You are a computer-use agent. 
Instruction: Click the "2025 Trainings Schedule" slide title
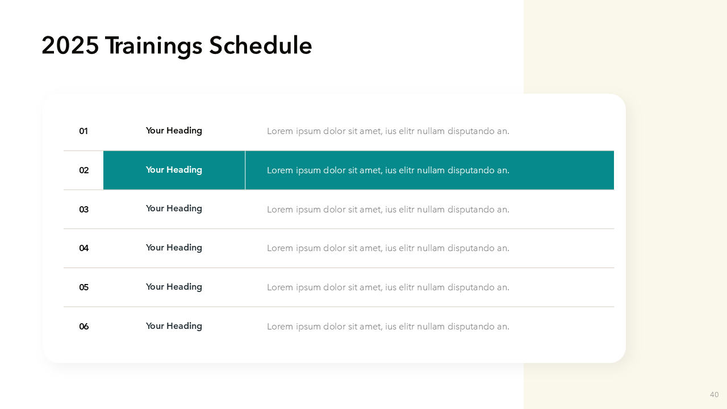coord(177,45)
